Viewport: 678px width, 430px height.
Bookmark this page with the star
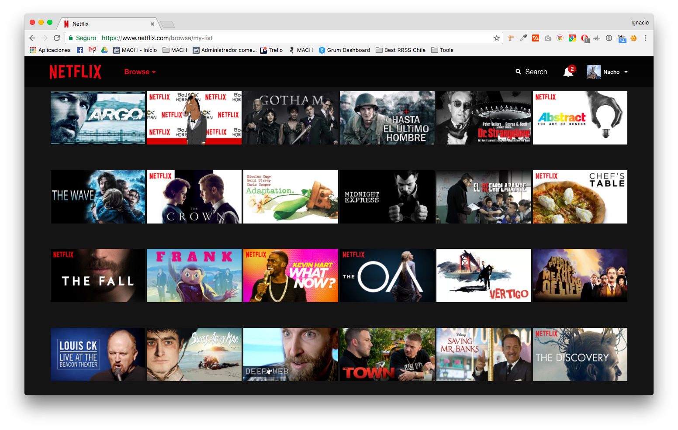pos(496,38)
